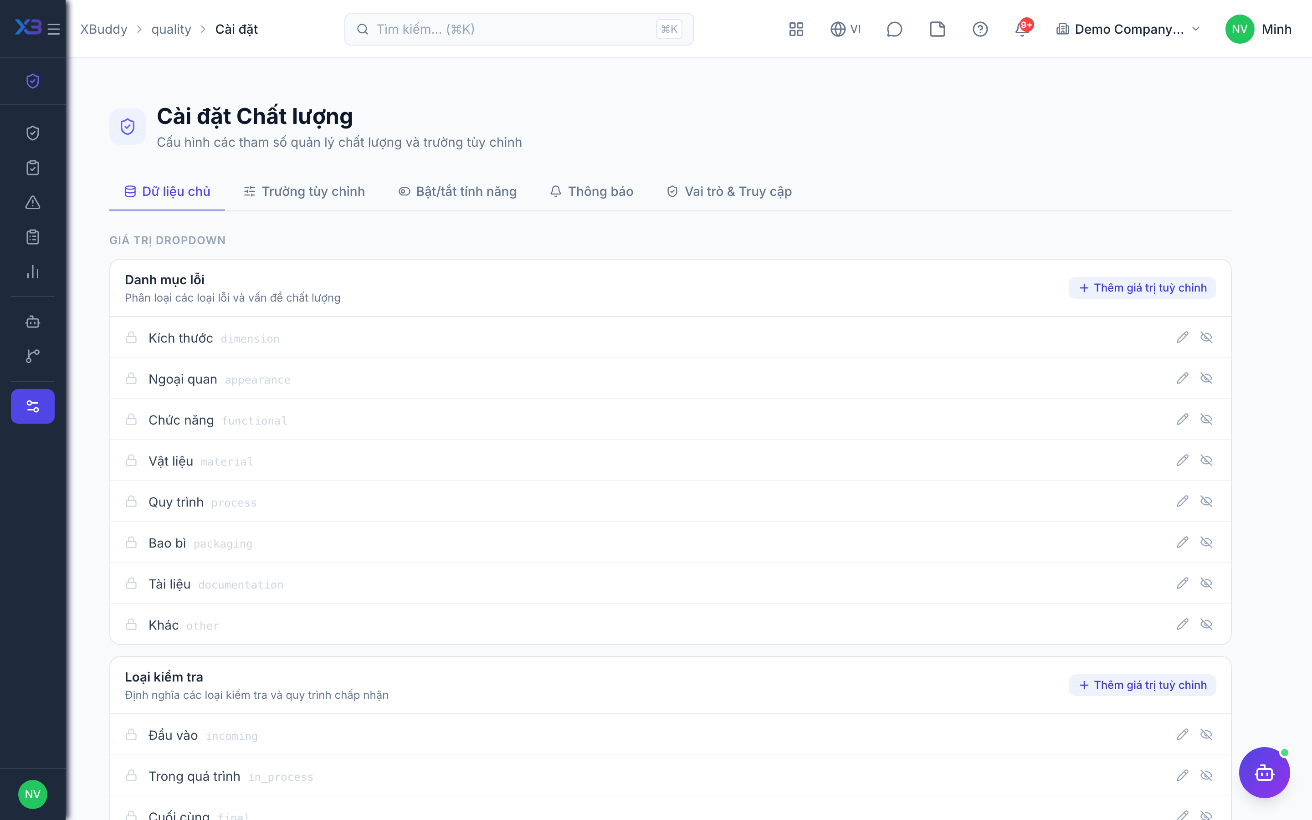Add custom value to Loại kiểm tra

click(x=1142, y=685)
